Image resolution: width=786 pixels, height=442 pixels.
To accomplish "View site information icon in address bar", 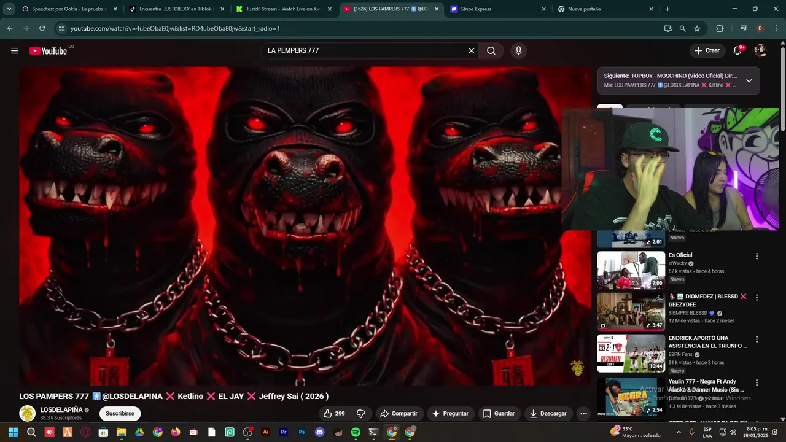I will pyautogui.click(x=61, y=28).
